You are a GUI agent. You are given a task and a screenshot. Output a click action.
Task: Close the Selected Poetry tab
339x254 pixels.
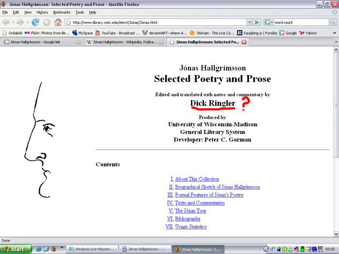(244, 42)
